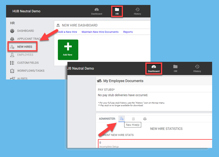Click the Workflows/Tasks clipboard-check icon
Image resolution: width=219 pixels, height=157 pixels.
point(12,71)
